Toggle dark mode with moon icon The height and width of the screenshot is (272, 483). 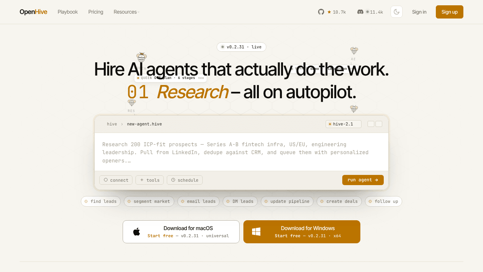(x=397, y=12)
